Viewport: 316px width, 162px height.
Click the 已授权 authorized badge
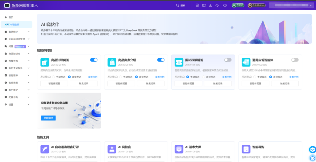point(238,6)
